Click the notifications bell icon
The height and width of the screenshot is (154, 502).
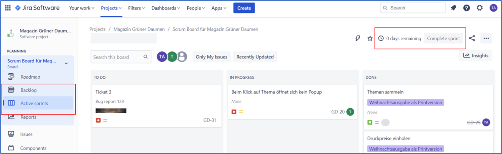453,8
